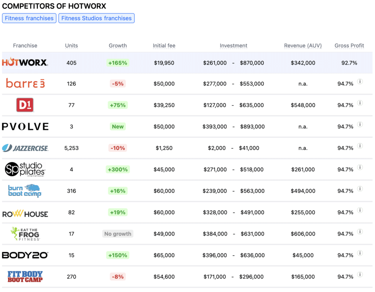
Task: Click the +165% growth badge for HOTWORX
Action: [x=118, y=63]
